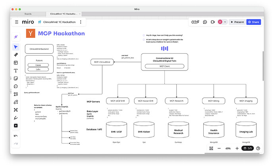Viewport: 274px width, 167px height.
Task: Open the Frames panel icon
Action: tap(211, 148)
